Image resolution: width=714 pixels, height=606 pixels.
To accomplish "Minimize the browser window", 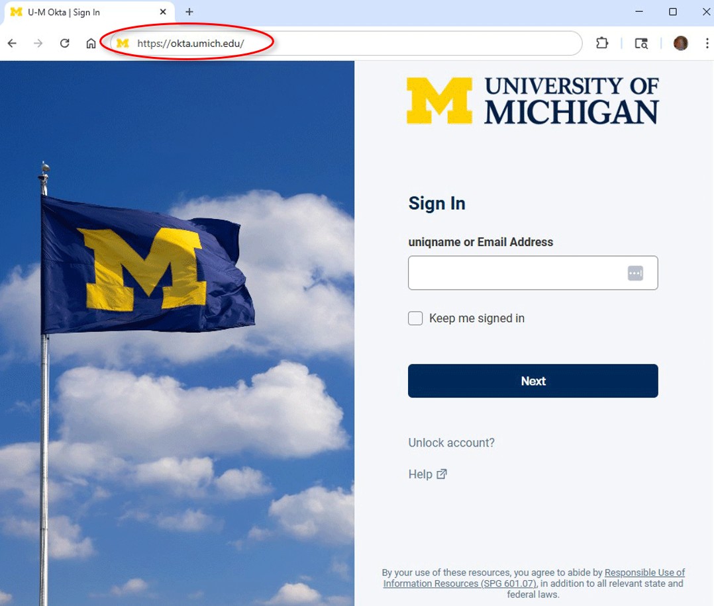I will [639, 12].
